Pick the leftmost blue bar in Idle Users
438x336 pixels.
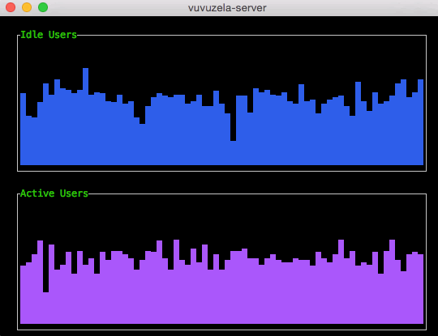point(24,129)
